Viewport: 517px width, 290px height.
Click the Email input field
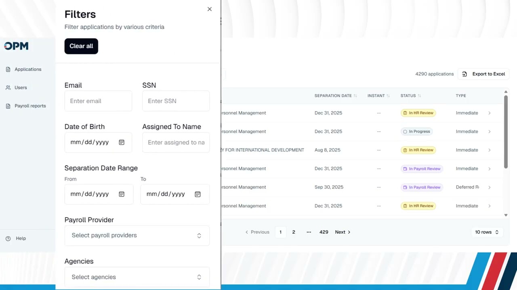[x=98, y=101]
